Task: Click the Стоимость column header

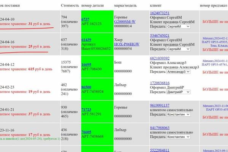Action: (70, 6)
